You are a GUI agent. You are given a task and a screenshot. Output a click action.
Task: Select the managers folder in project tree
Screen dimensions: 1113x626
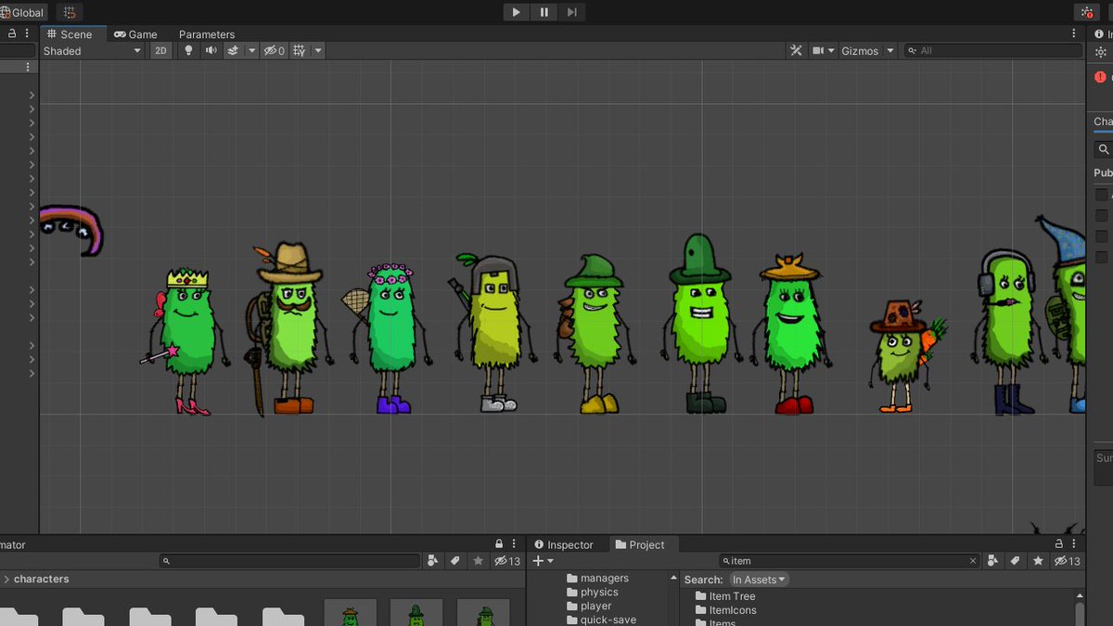tap(597, 578)
